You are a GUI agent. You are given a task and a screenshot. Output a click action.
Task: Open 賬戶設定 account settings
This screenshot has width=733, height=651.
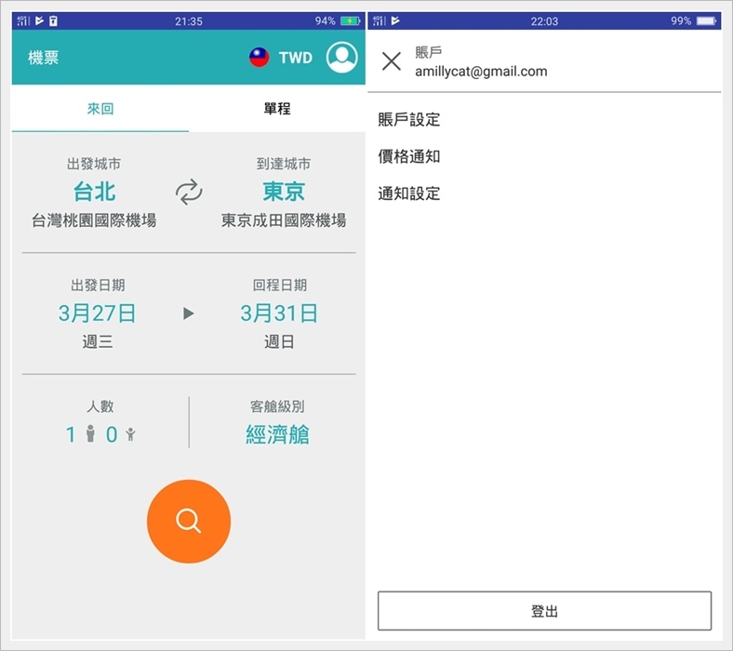pyautogui.click(x=409, y=120)
